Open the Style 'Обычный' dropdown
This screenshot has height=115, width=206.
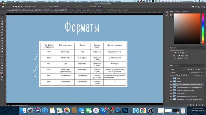pyautogui.click(x=60, y=6)
